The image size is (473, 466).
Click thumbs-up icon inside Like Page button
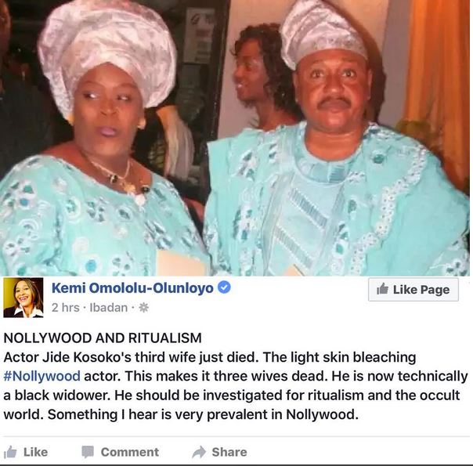pos(382,289)
